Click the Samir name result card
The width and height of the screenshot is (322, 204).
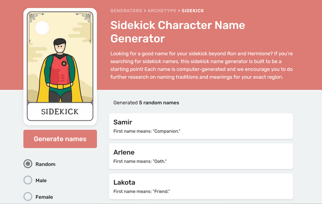[x=201, y=126]
